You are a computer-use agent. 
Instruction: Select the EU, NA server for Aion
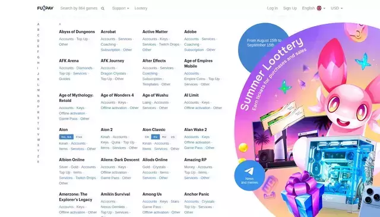pyautogui.click(x=66, y=137)
